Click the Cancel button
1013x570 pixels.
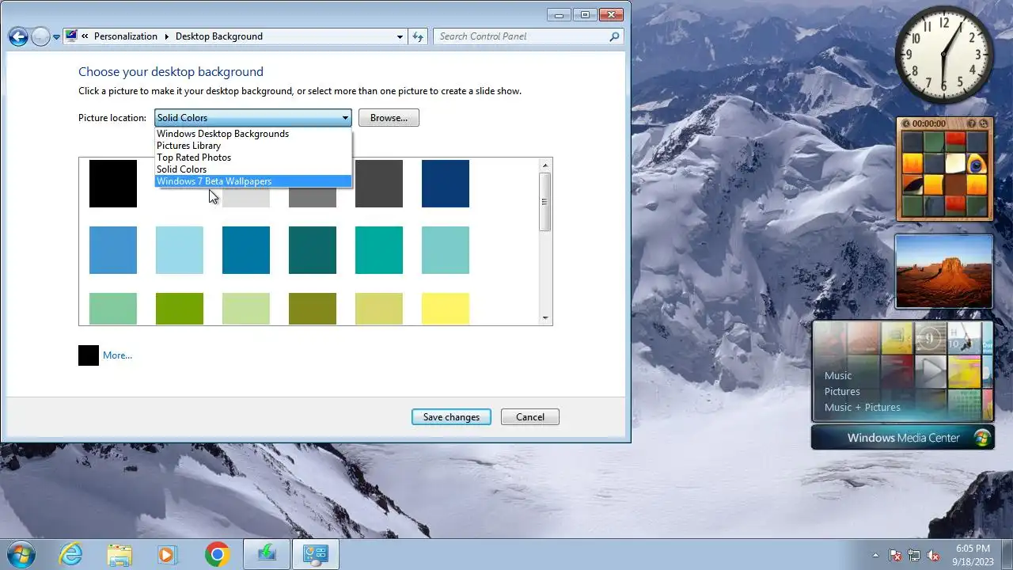point(530,417)
